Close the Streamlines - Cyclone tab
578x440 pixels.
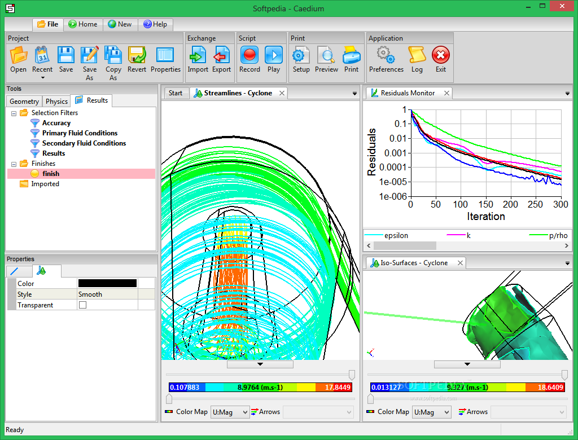coord(282,93)
